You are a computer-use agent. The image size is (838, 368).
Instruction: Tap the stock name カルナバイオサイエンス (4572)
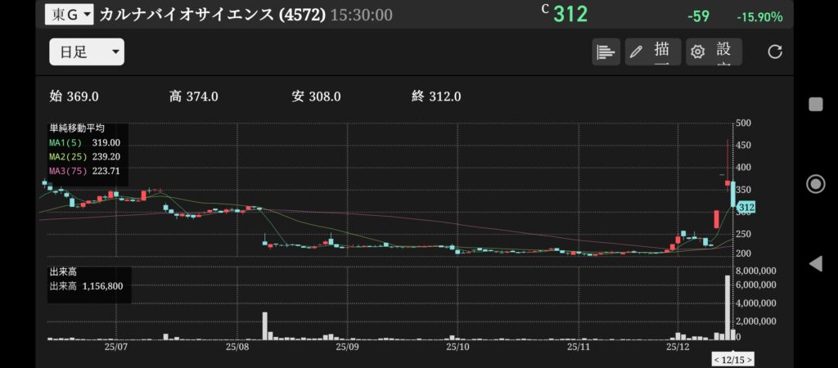(212, 15)
